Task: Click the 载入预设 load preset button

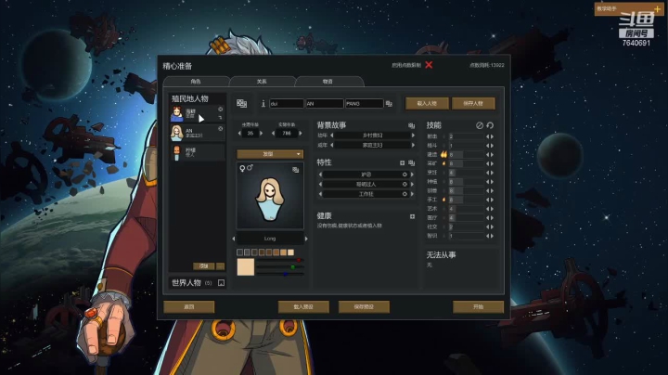Action: click(303, 307)
